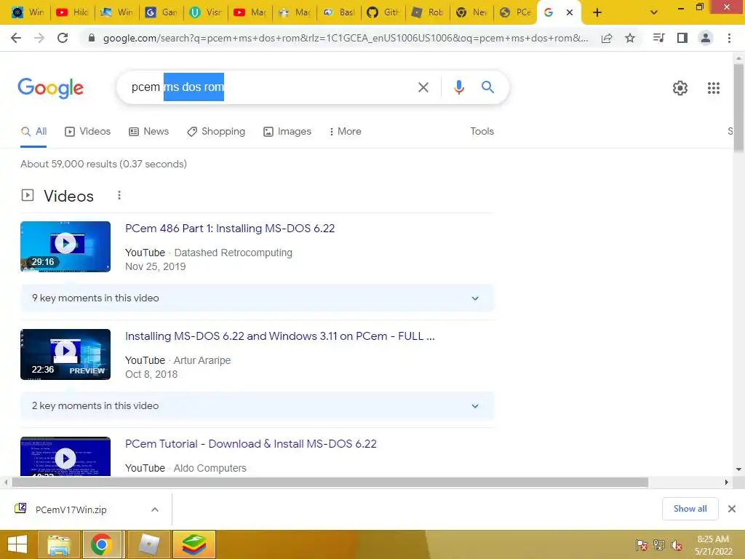This screenshot has height=559, width=745.
Task: Switch to the GitHub browser tab
Action: tap(383, 12)
